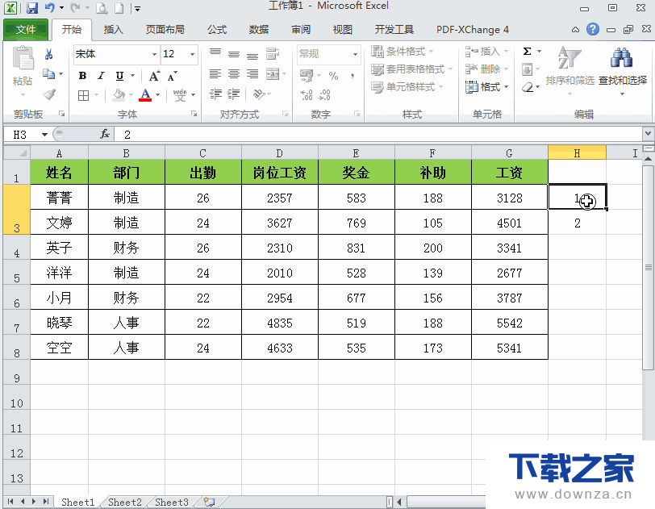Toggle center text alignment
This screenshot has width=655, height=509.
234,74
